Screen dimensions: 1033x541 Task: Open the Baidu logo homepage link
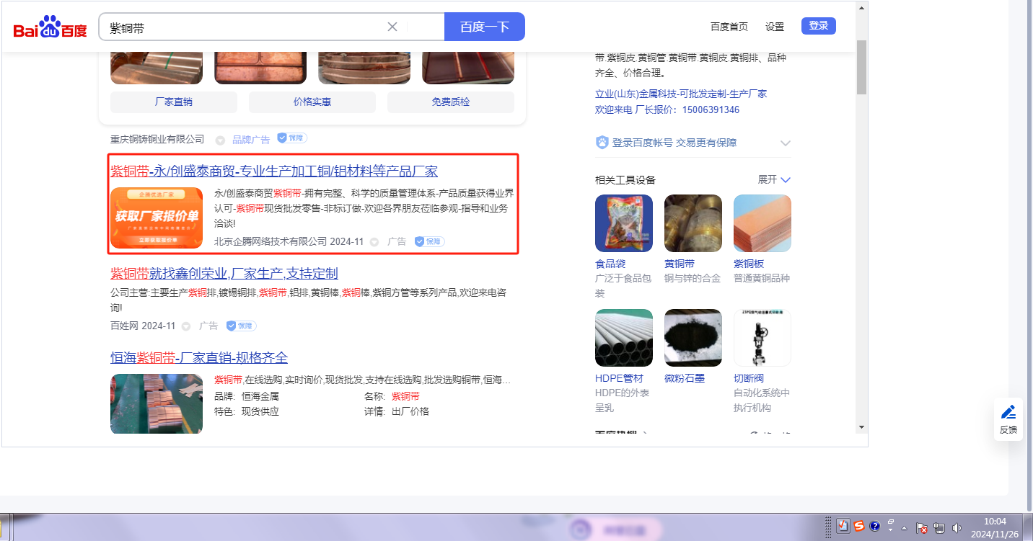(50, 28)
